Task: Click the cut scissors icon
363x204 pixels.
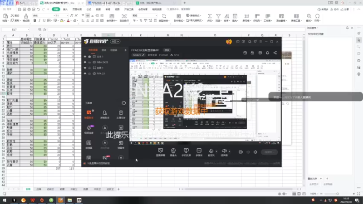Action: pos(12,15)
